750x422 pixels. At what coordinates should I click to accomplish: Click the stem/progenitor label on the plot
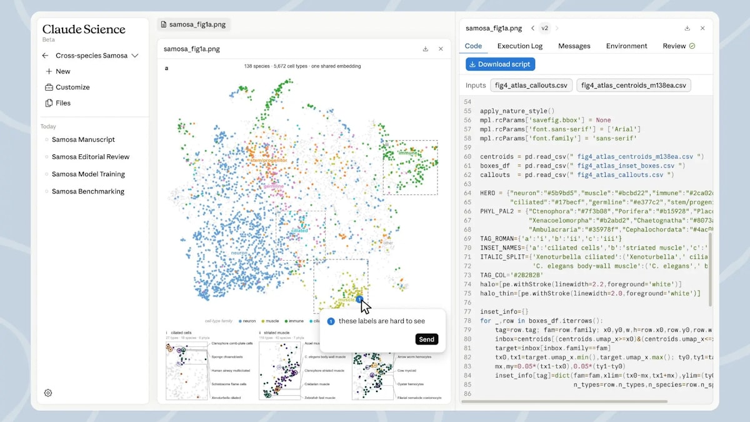269,160
